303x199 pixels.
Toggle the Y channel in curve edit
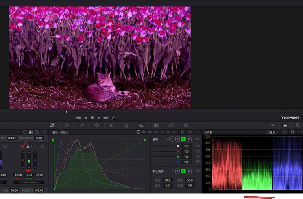point(172,139)
